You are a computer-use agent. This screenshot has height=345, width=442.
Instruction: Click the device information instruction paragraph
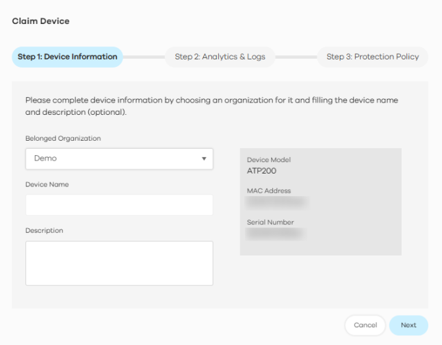211,105
